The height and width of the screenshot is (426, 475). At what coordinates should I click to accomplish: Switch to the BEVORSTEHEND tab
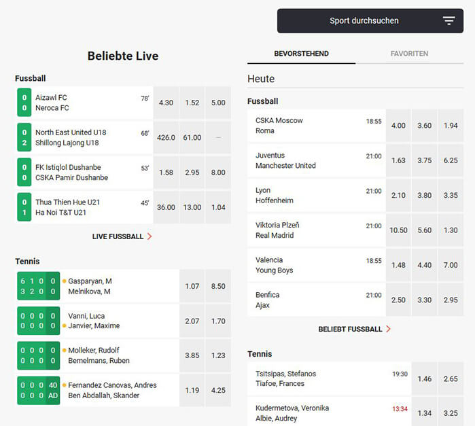coord(302,54)
